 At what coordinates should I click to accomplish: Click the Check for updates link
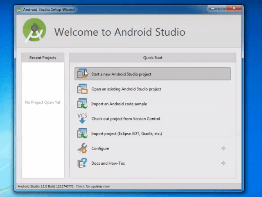tap(80, 186)
